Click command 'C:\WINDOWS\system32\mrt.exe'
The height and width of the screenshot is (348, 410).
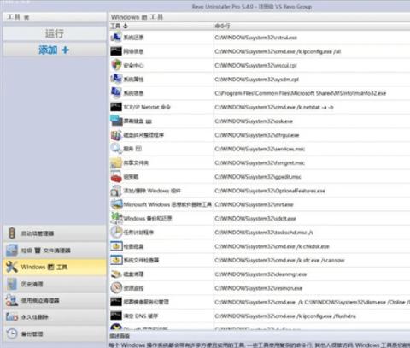(x=254, y=204)
